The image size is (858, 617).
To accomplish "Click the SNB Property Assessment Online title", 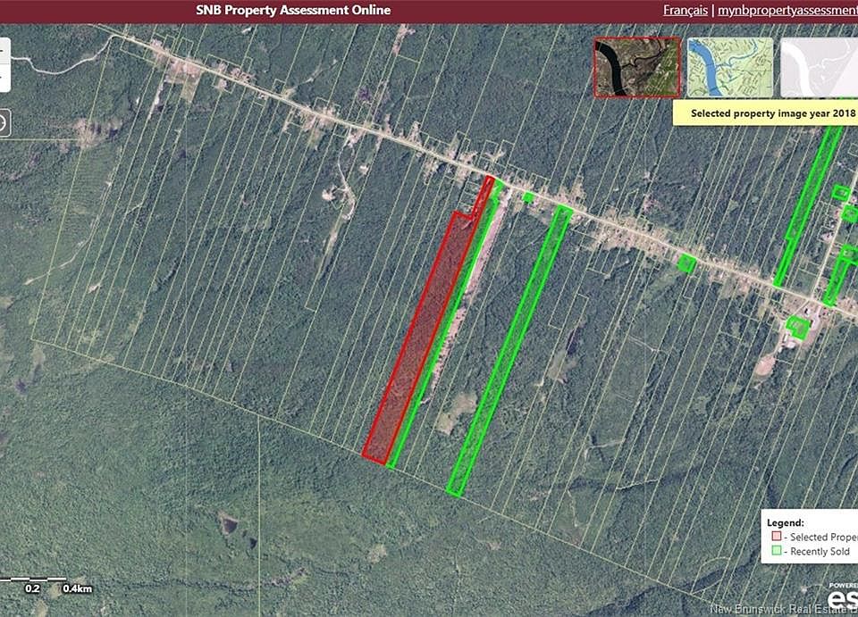I will click(x=293, y=11).
